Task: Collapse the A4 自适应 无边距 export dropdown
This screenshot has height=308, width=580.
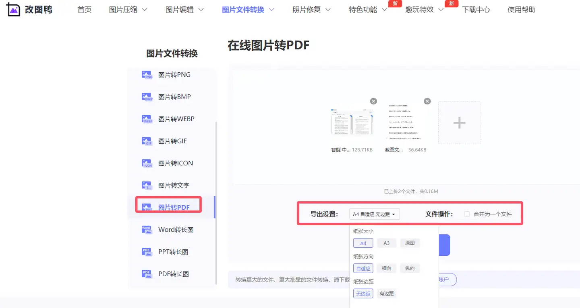Action: pyautogui.click(x=375, y=214)
